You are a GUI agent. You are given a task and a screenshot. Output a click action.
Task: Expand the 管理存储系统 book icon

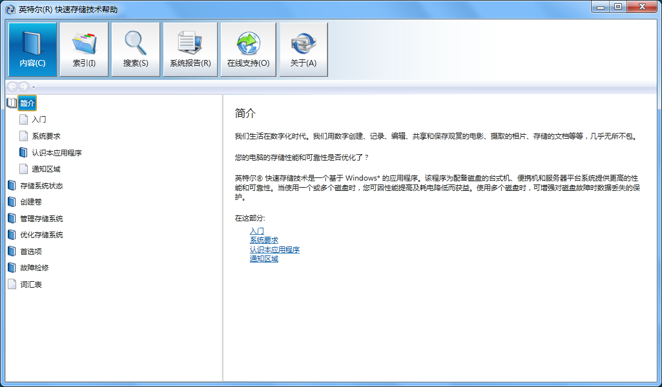tap(12, 219)
